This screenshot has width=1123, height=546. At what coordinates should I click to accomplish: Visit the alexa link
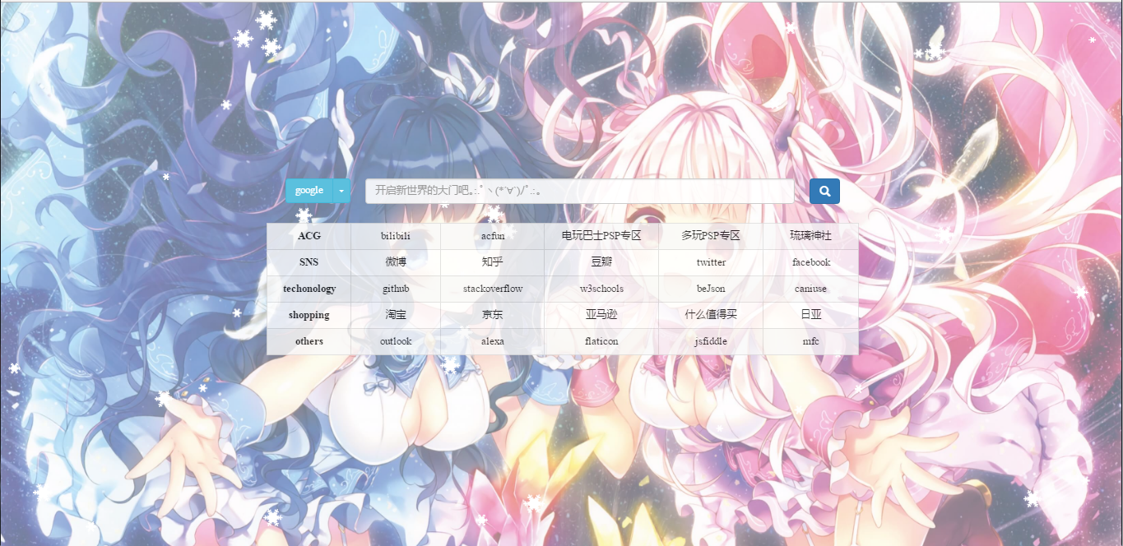pyautogui.click(x=493, y=341)
